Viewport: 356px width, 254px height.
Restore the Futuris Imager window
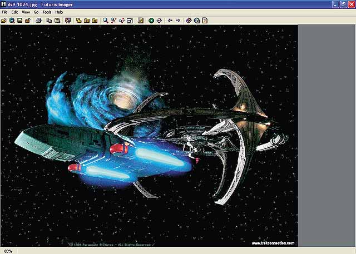[x=343, y=4]
